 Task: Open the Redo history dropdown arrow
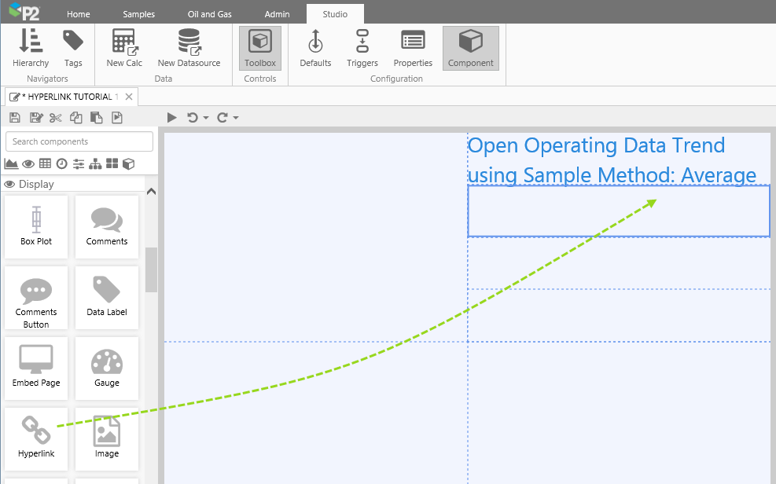click(x=236, y=119)
